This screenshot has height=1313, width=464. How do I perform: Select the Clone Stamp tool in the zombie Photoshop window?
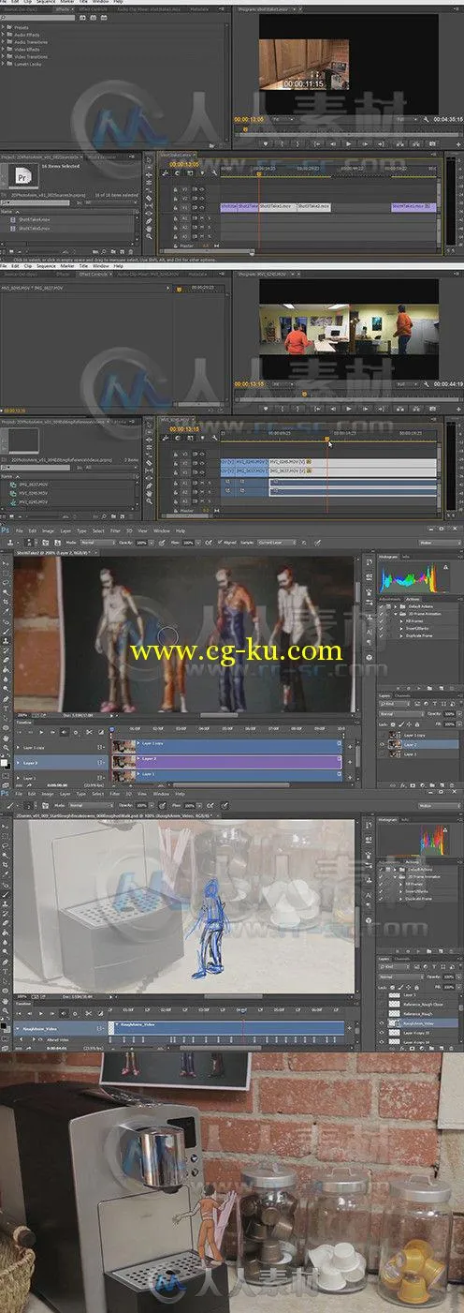tap(6, 641)
